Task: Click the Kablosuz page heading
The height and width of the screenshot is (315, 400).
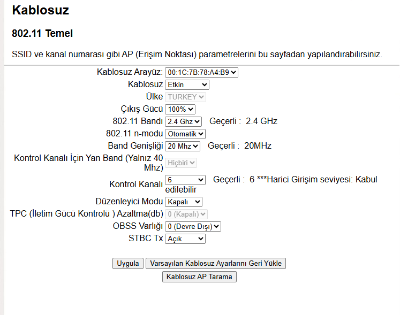Action: pos(40,10)
